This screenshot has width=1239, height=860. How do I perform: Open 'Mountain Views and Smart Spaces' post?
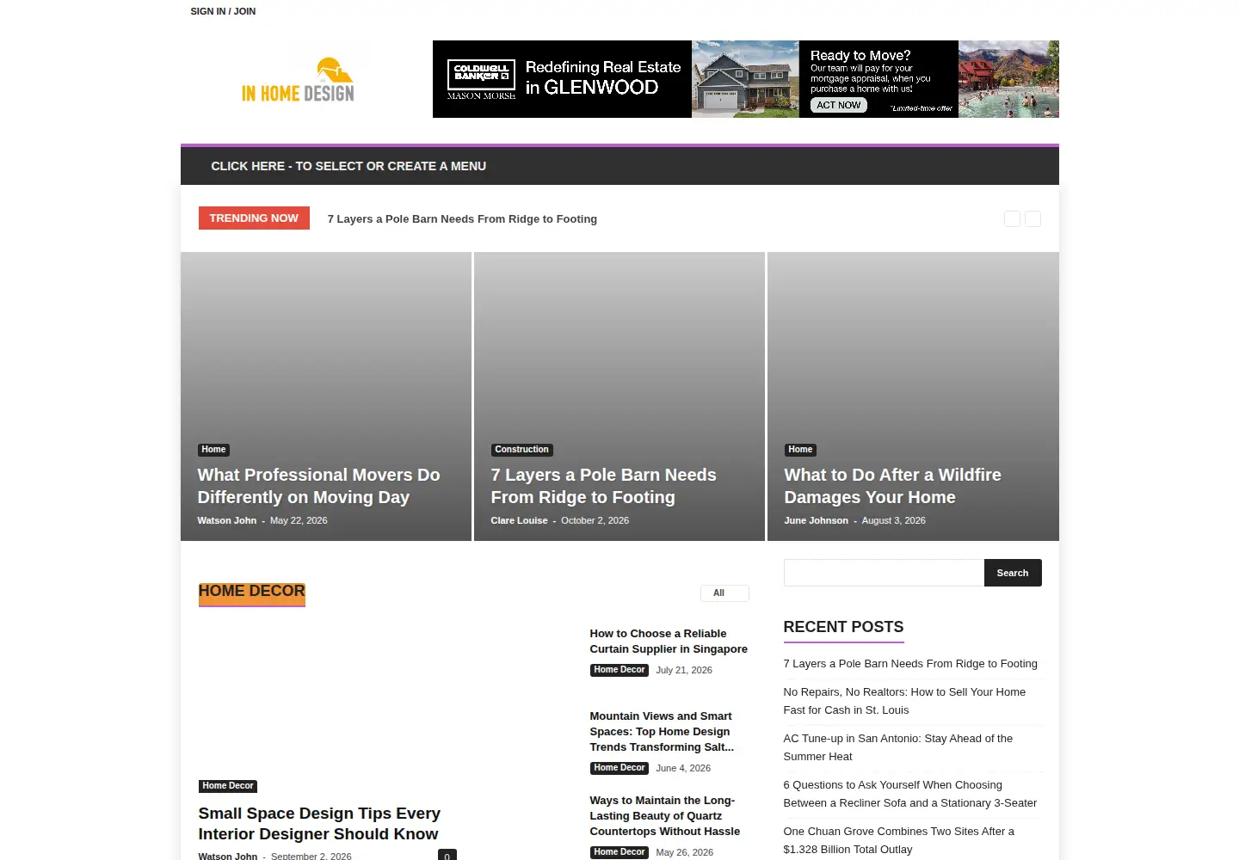click(x=662, y=732)
